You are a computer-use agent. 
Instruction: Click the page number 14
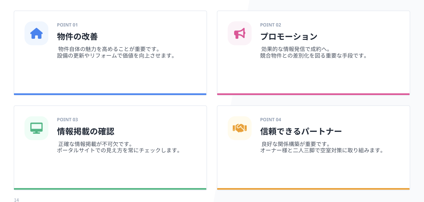click(x=16, y=200)
